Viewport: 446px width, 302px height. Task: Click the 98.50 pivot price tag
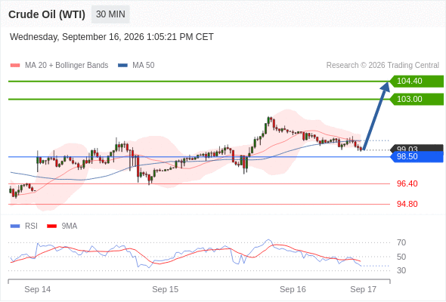coord(417,156)
